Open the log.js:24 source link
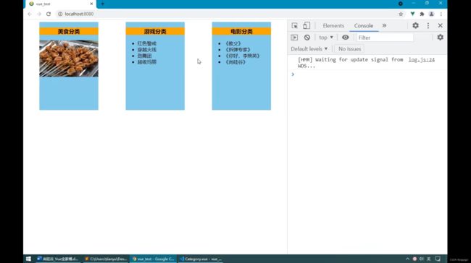 (422, 60)
